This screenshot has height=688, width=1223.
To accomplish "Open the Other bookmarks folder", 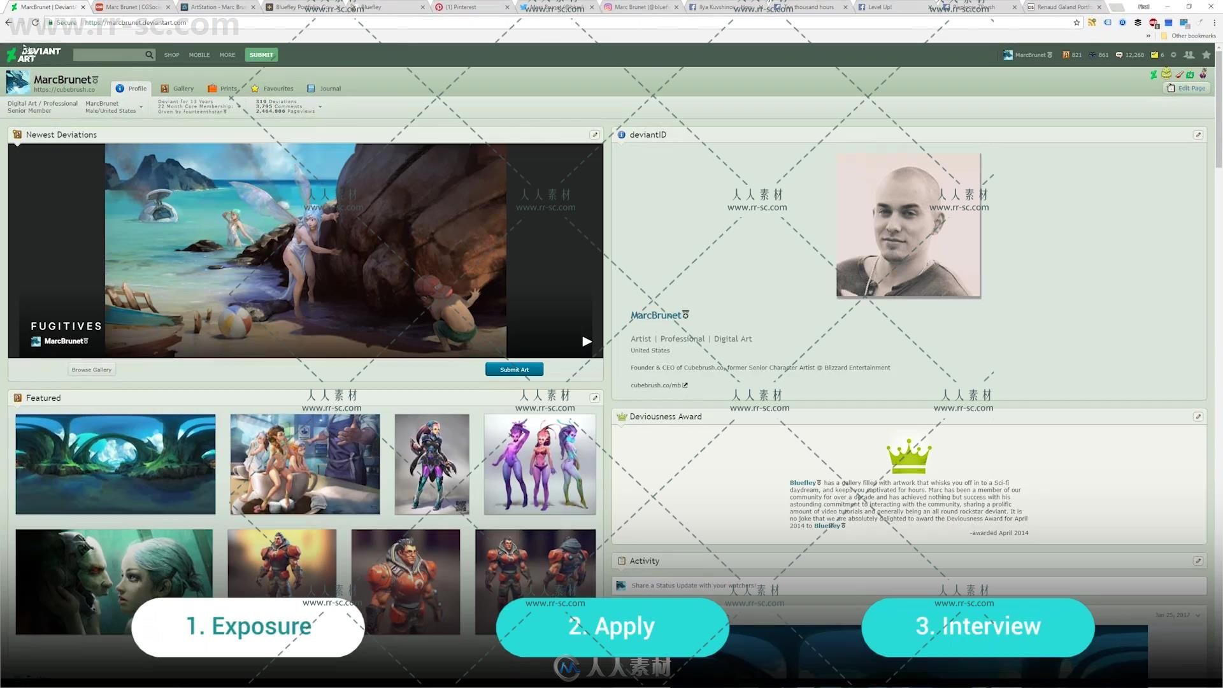I will click(1189, 36).
